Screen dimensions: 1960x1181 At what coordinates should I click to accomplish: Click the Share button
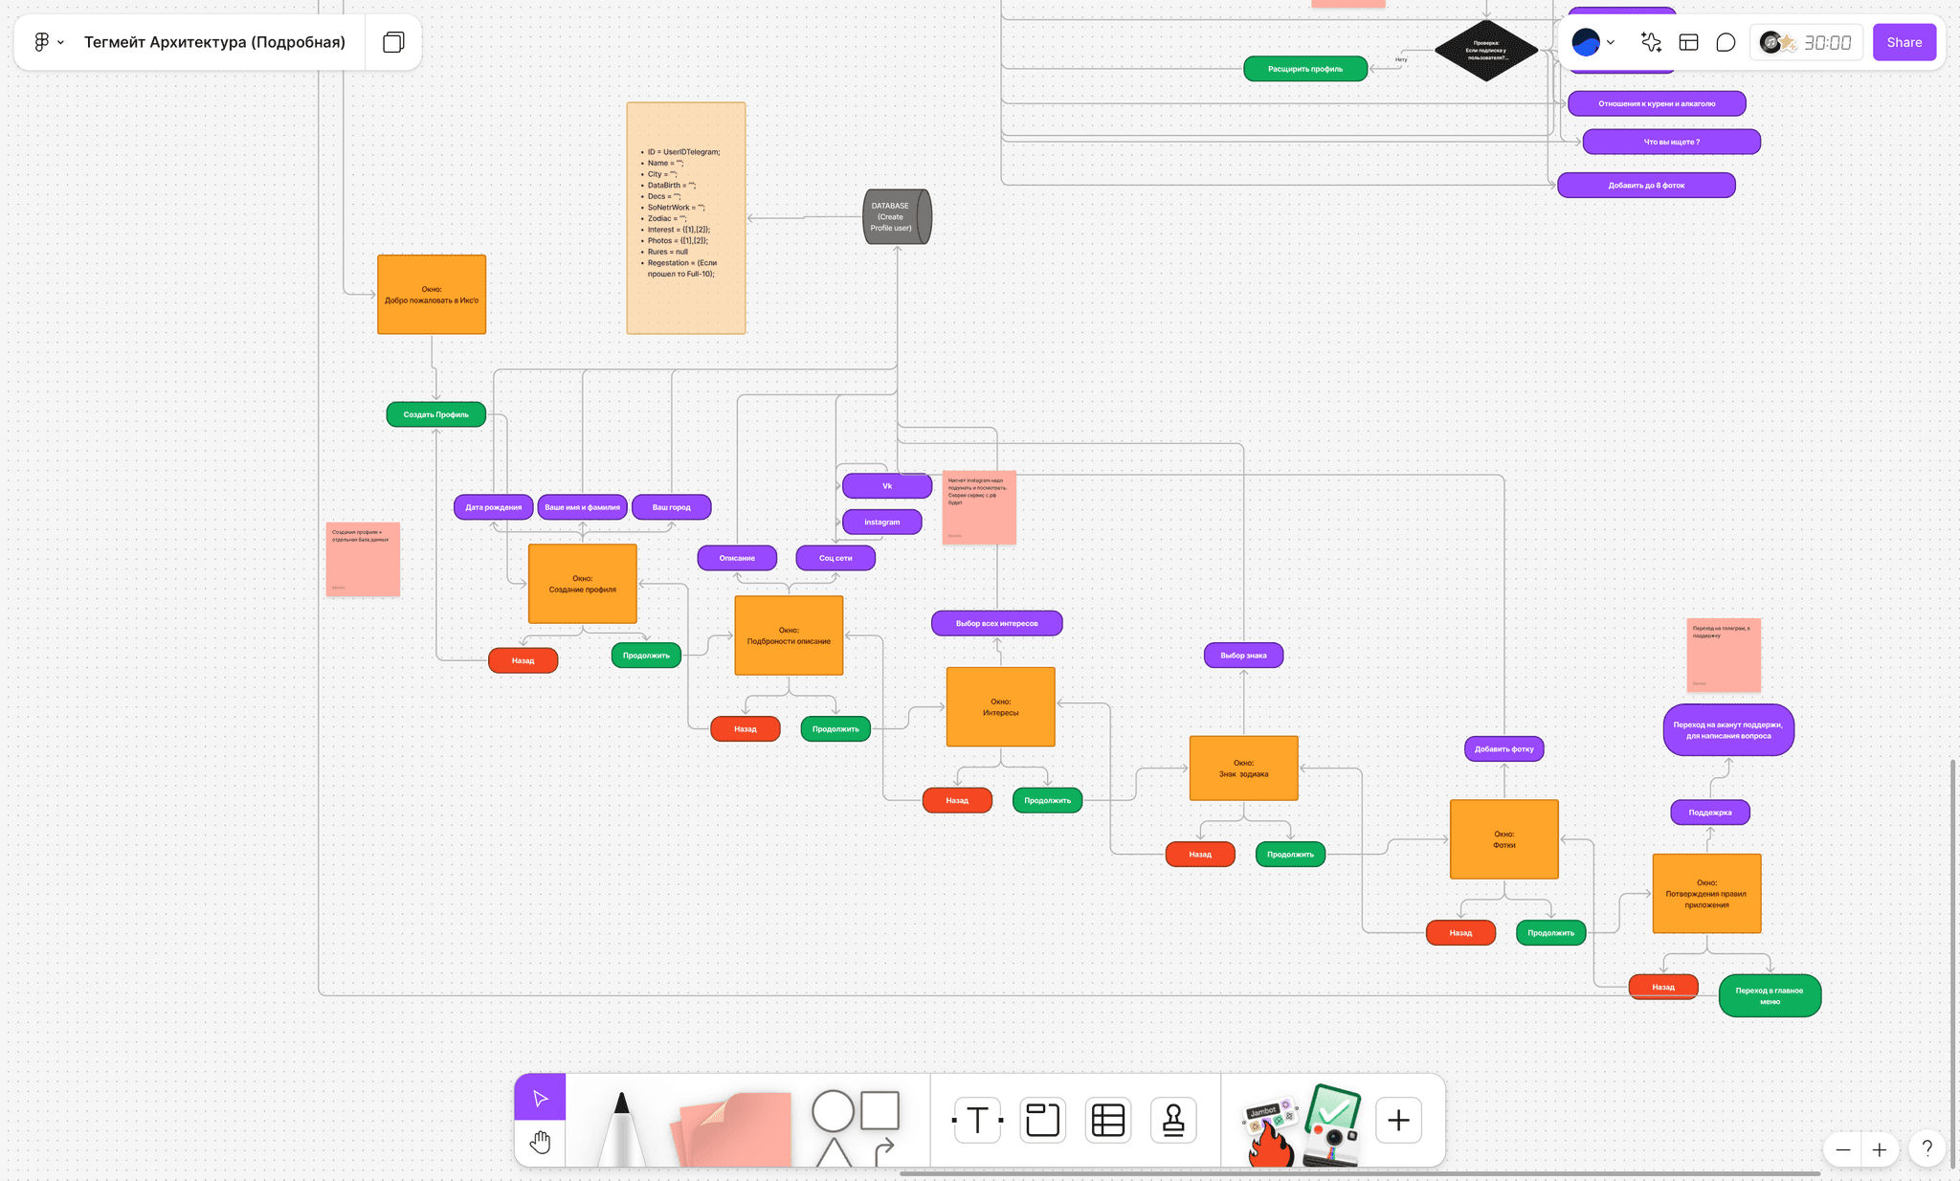point(1904,42)
